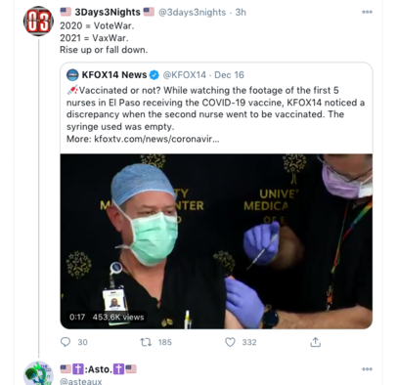This screenshot has width=397, height=385.
Task: Open the 3Days3Nights display name
Action: coord(108,12)
